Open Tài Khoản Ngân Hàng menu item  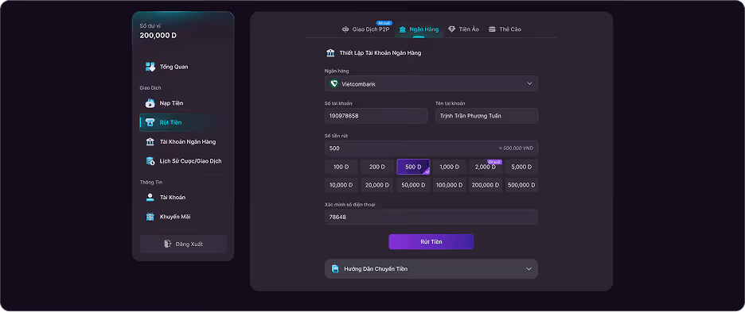(183, 142)
